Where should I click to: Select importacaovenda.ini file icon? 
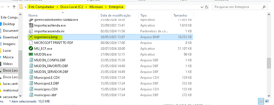(31, 31)
